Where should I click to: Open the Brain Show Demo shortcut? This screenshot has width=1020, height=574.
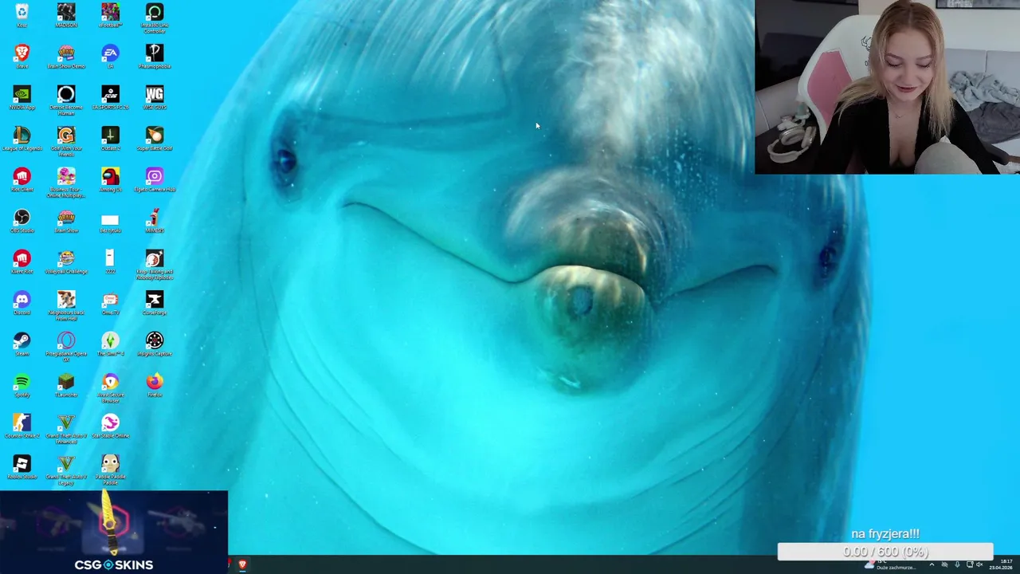point(66,57)
